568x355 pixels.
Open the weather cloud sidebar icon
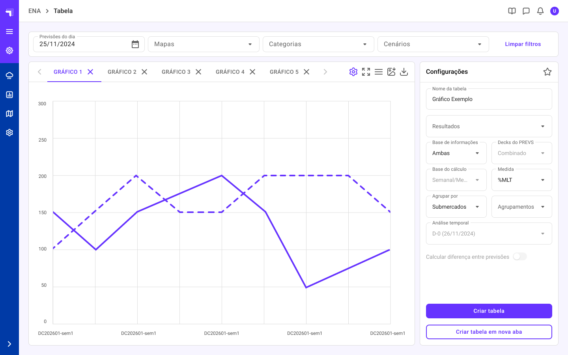(x=9, y=76)
